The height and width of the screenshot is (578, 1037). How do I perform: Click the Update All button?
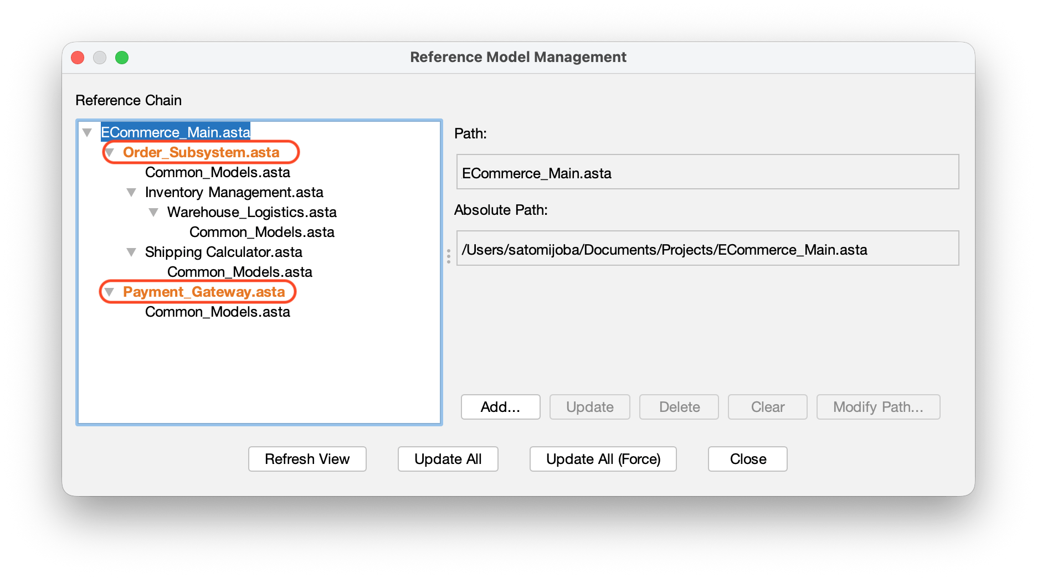point(448,459)
